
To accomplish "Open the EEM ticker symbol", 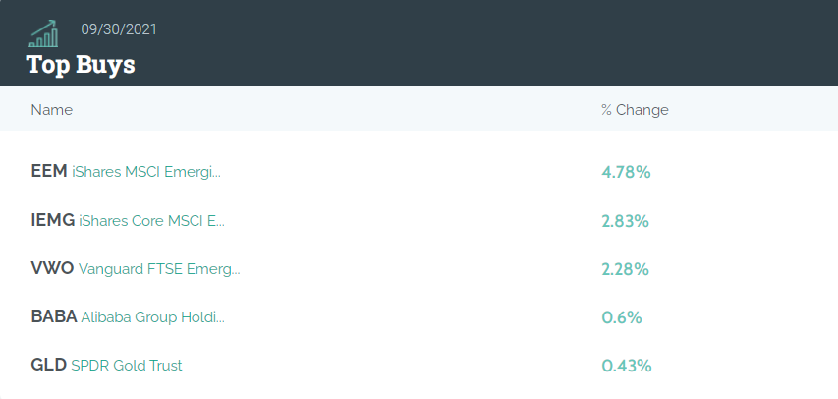I will coord(49,172).
